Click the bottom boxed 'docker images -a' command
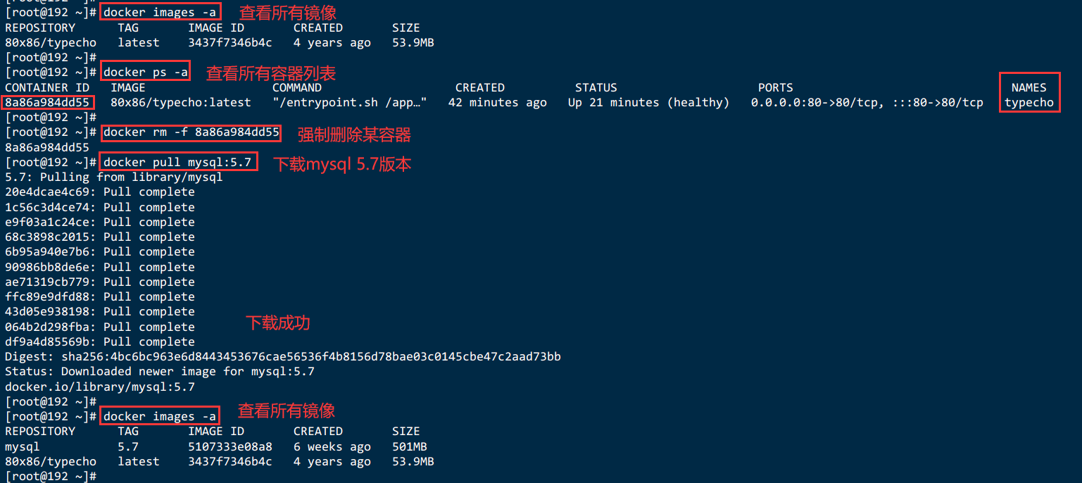 (160, 416)
